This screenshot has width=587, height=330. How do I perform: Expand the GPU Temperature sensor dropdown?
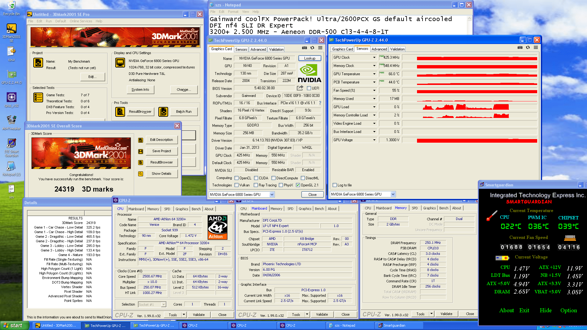374,74
